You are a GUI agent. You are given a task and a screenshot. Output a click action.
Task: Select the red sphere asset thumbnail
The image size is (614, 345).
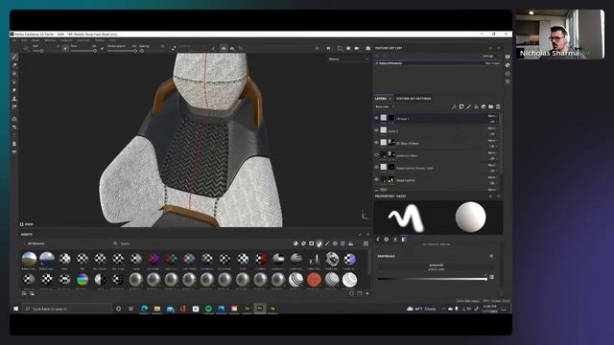click(x=314, y=279)
